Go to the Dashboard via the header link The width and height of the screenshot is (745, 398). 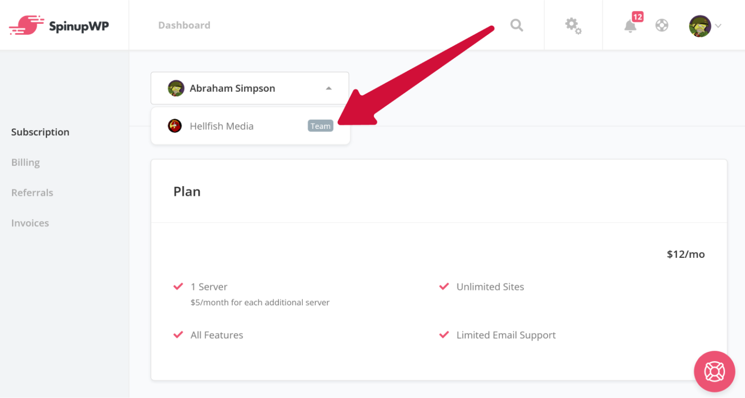(x=184, y=25)
